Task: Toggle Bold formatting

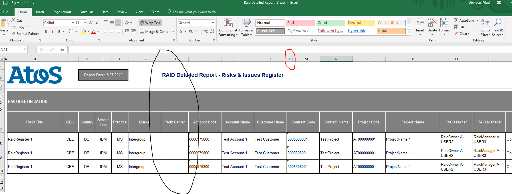Action: (x=46, y=31)
